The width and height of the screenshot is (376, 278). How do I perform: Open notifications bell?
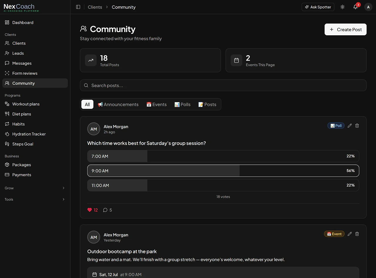[x=355, y=7]
